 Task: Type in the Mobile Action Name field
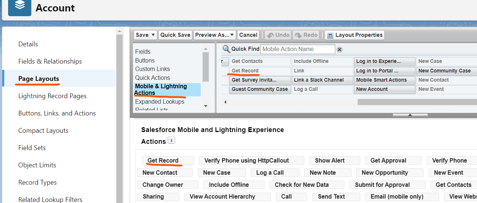click(298, 49)
